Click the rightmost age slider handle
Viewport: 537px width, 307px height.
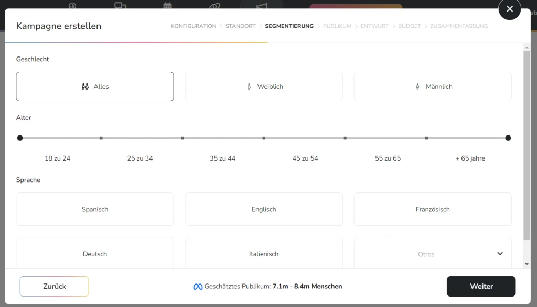[507, 138]
